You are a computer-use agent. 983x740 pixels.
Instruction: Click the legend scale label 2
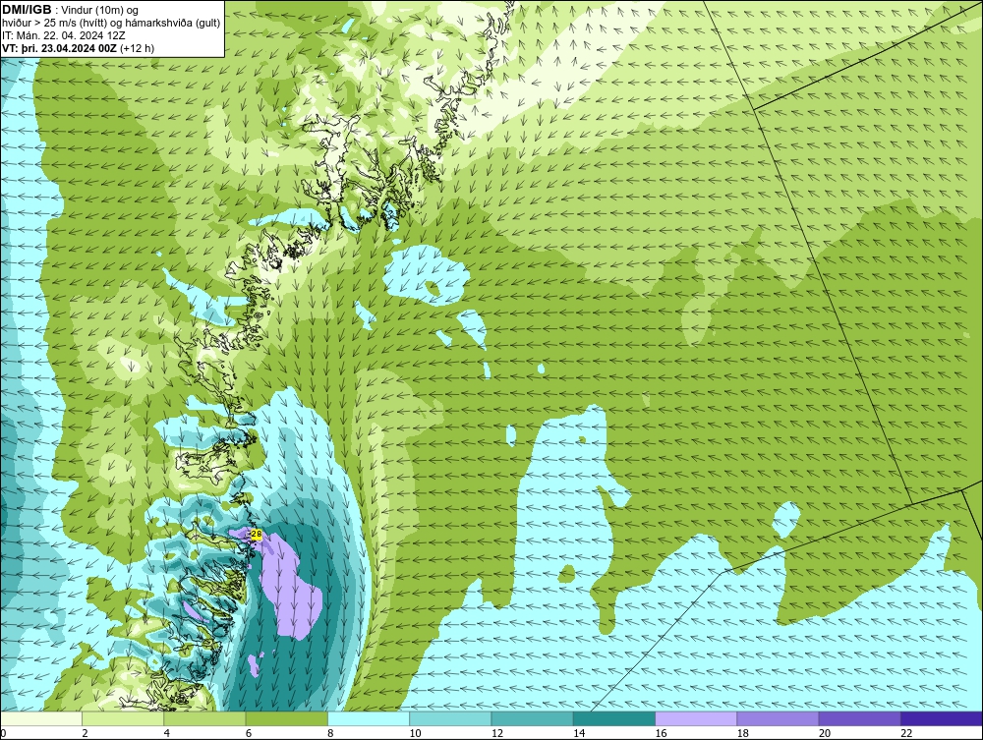point(85,733)
